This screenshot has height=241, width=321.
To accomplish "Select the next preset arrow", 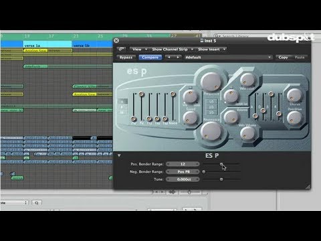I will pos(177,58).
